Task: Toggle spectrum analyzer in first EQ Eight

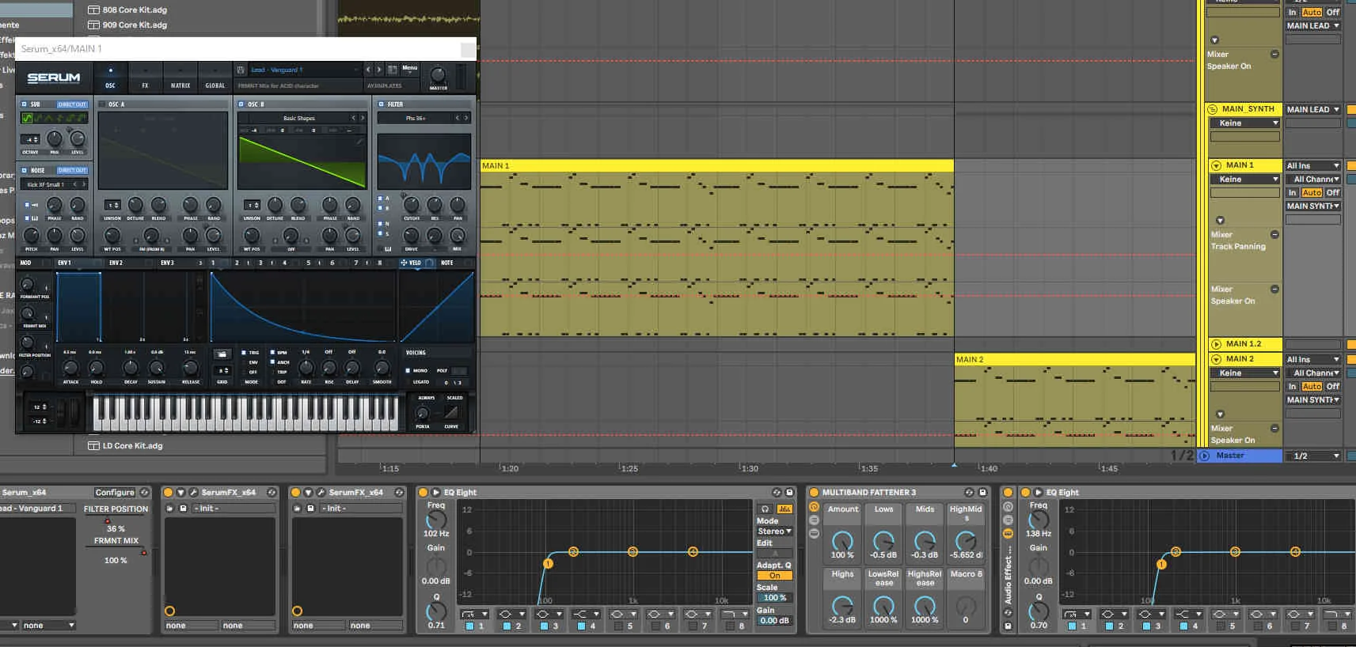Action: tap(784, 509)
